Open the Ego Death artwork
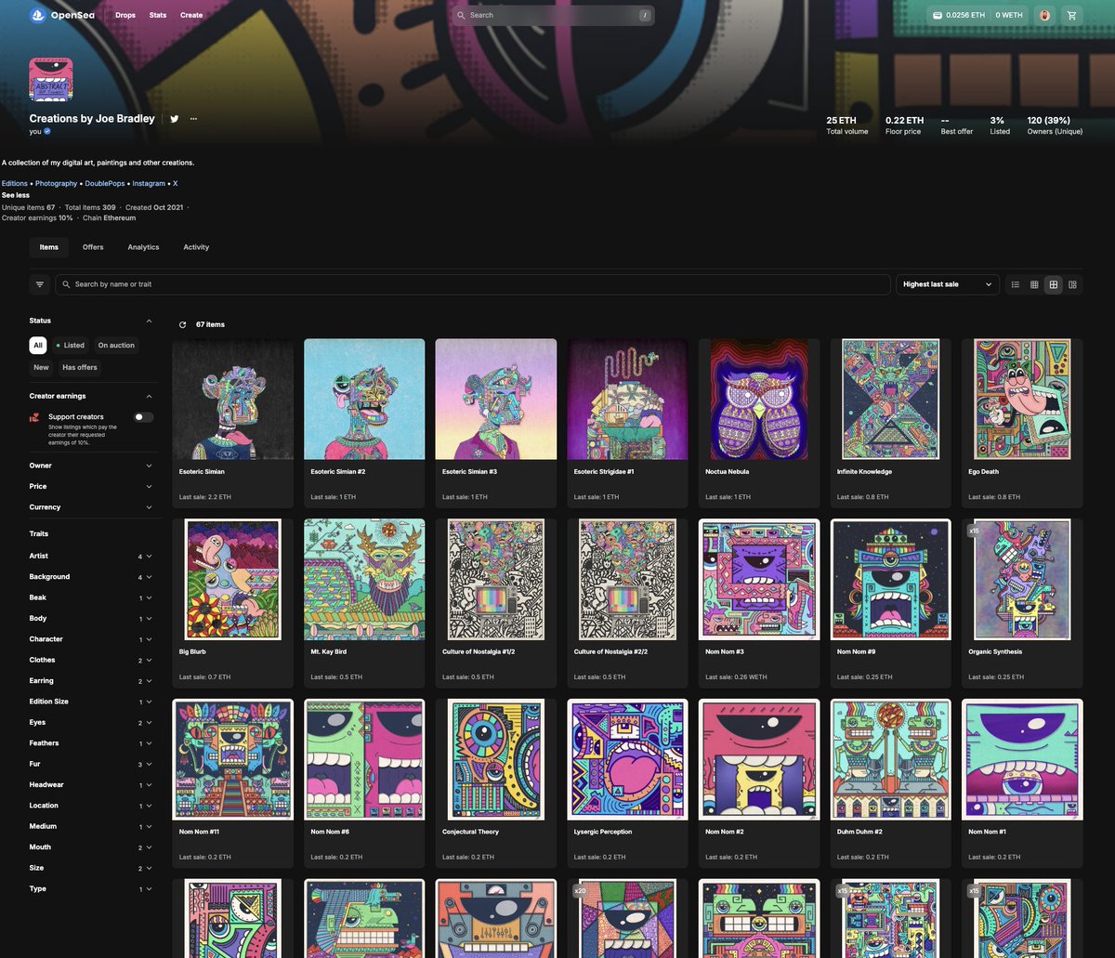Image resolution: width=1115 pixels, height=958 pixels. click(x=1022, y=399)
